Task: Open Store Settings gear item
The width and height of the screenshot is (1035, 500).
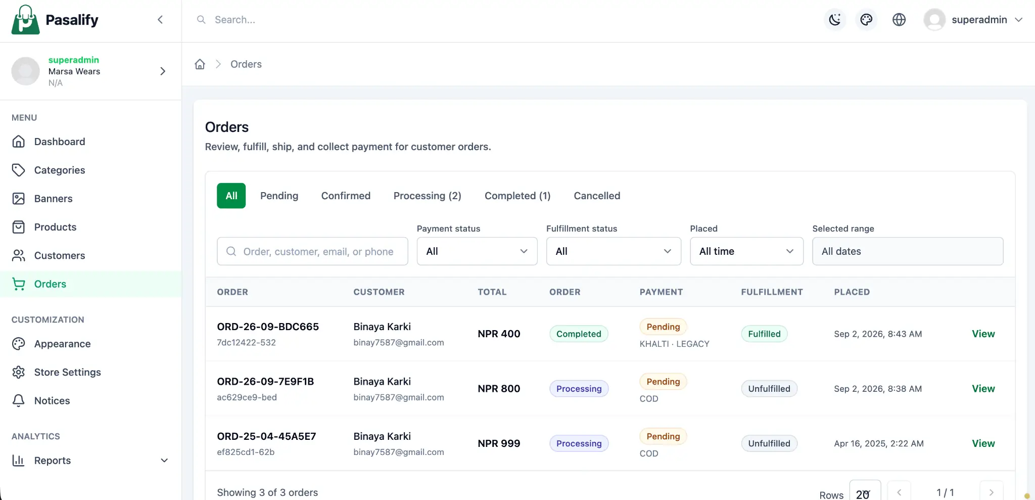Action: pyautogui.click(x=91, y=372)
